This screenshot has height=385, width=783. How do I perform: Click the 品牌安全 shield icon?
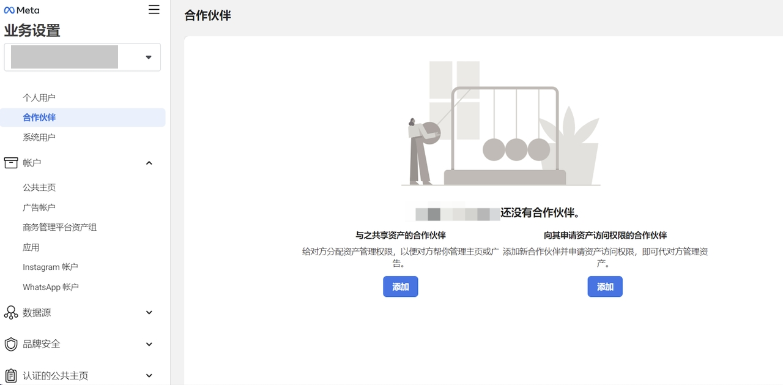pyautogui.click(x=11, y=344)
